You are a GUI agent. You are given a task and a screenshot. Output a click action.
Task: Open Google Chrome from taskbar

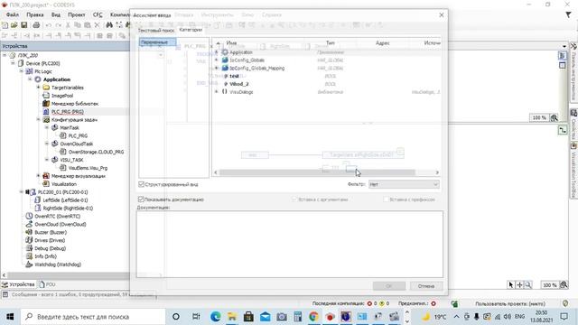click(x=313, y=317)
